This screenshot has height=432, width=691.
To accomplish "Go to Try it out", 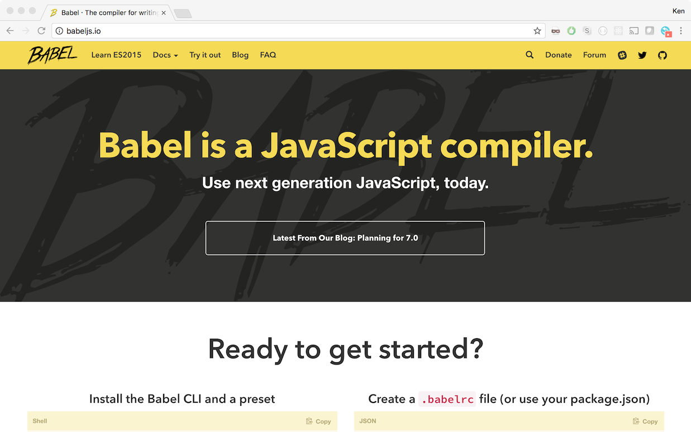I will click(205, 55).
